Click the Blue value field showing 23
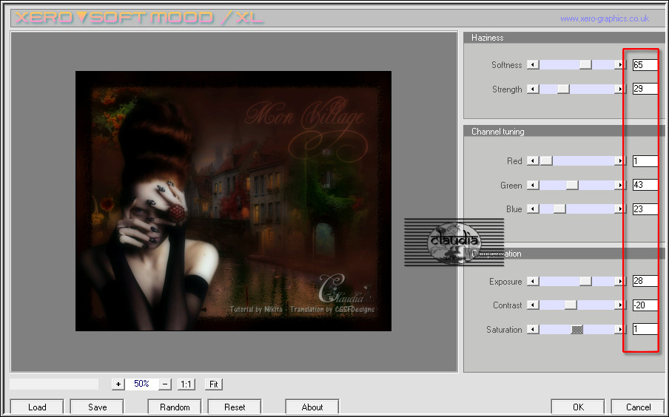The width and height of the screenshot is (669, 417). (x=645, y=209)
